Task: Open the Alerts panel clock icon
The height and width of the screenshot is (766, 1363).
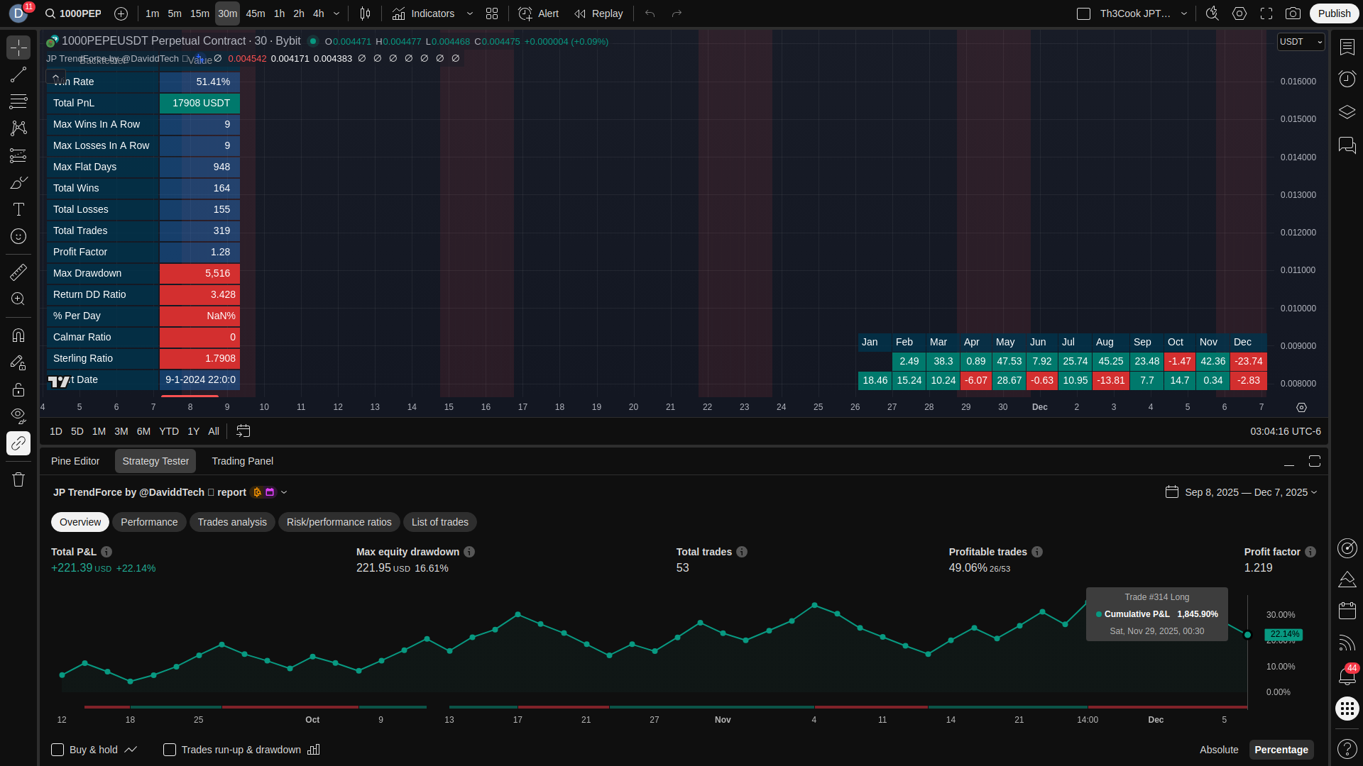Action: click(x=1347, y=79)
